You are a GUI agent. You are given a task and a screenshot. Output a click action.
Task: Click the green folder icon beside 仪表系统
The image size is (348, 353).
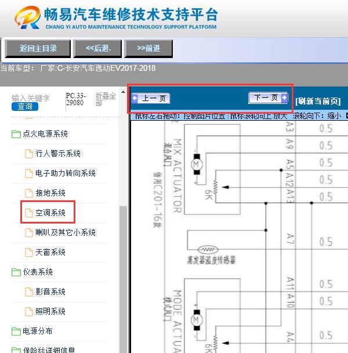click(x=16, y=272)
